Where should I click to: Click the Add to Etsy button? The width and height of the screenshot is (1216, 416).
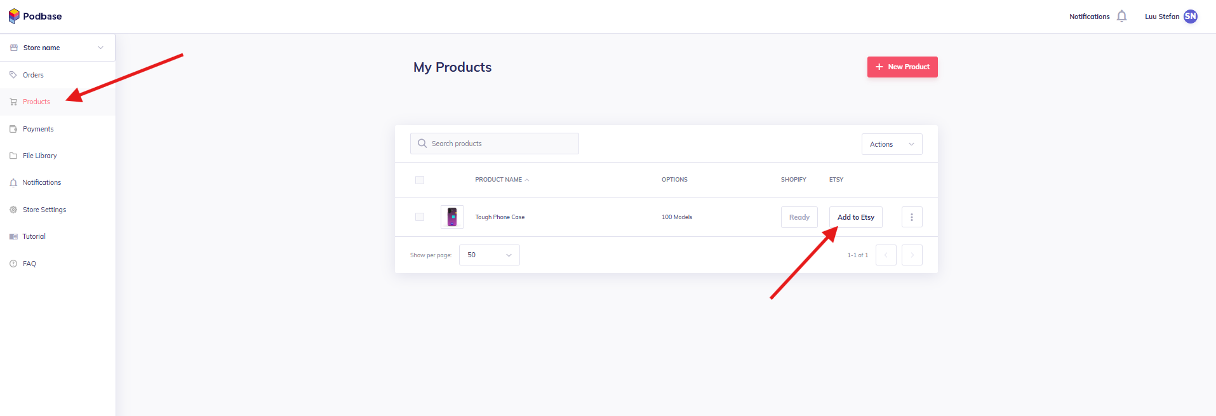point(855,217)
